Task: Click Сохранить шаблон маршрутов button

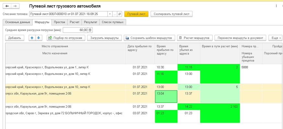Action: 150,38
